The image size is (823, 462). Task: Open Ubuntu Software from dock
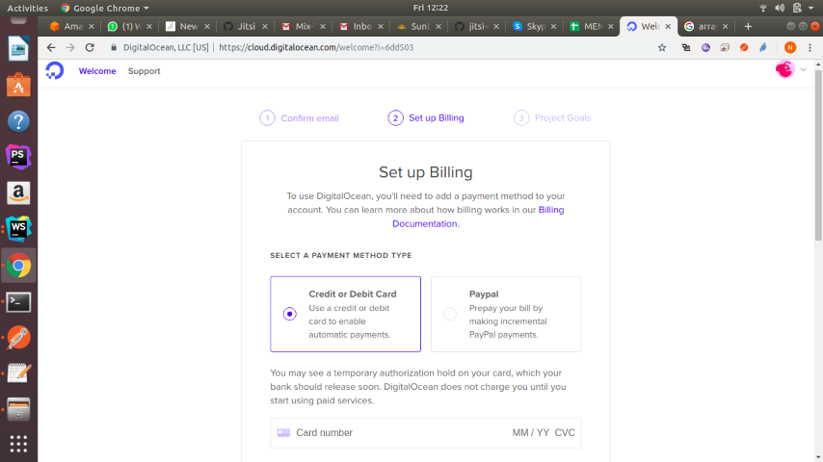click(18, 85)
